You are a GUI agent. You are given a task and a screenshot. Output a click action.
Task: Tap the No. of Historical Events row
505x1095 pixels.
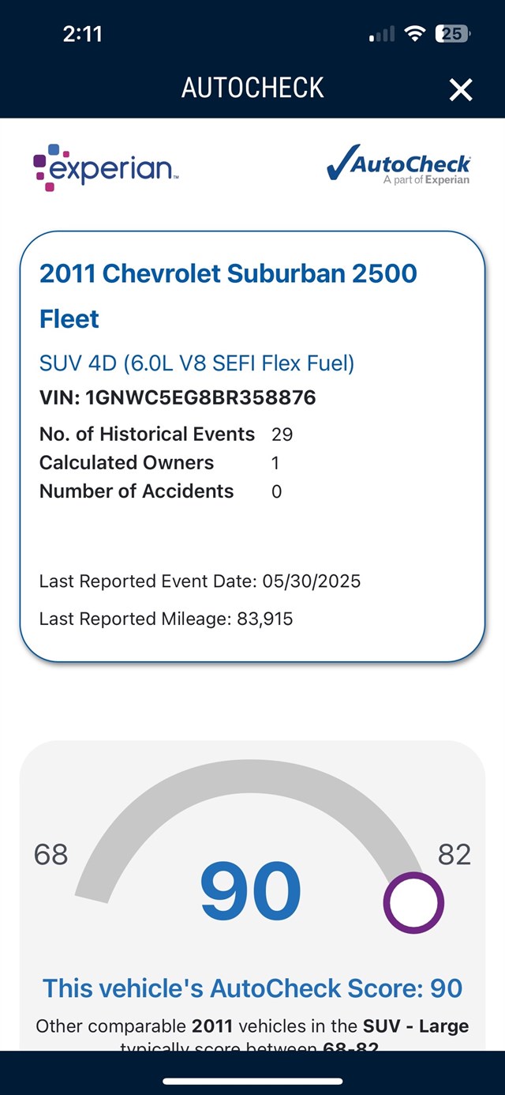pyautogui.click(x=166, y=434)
